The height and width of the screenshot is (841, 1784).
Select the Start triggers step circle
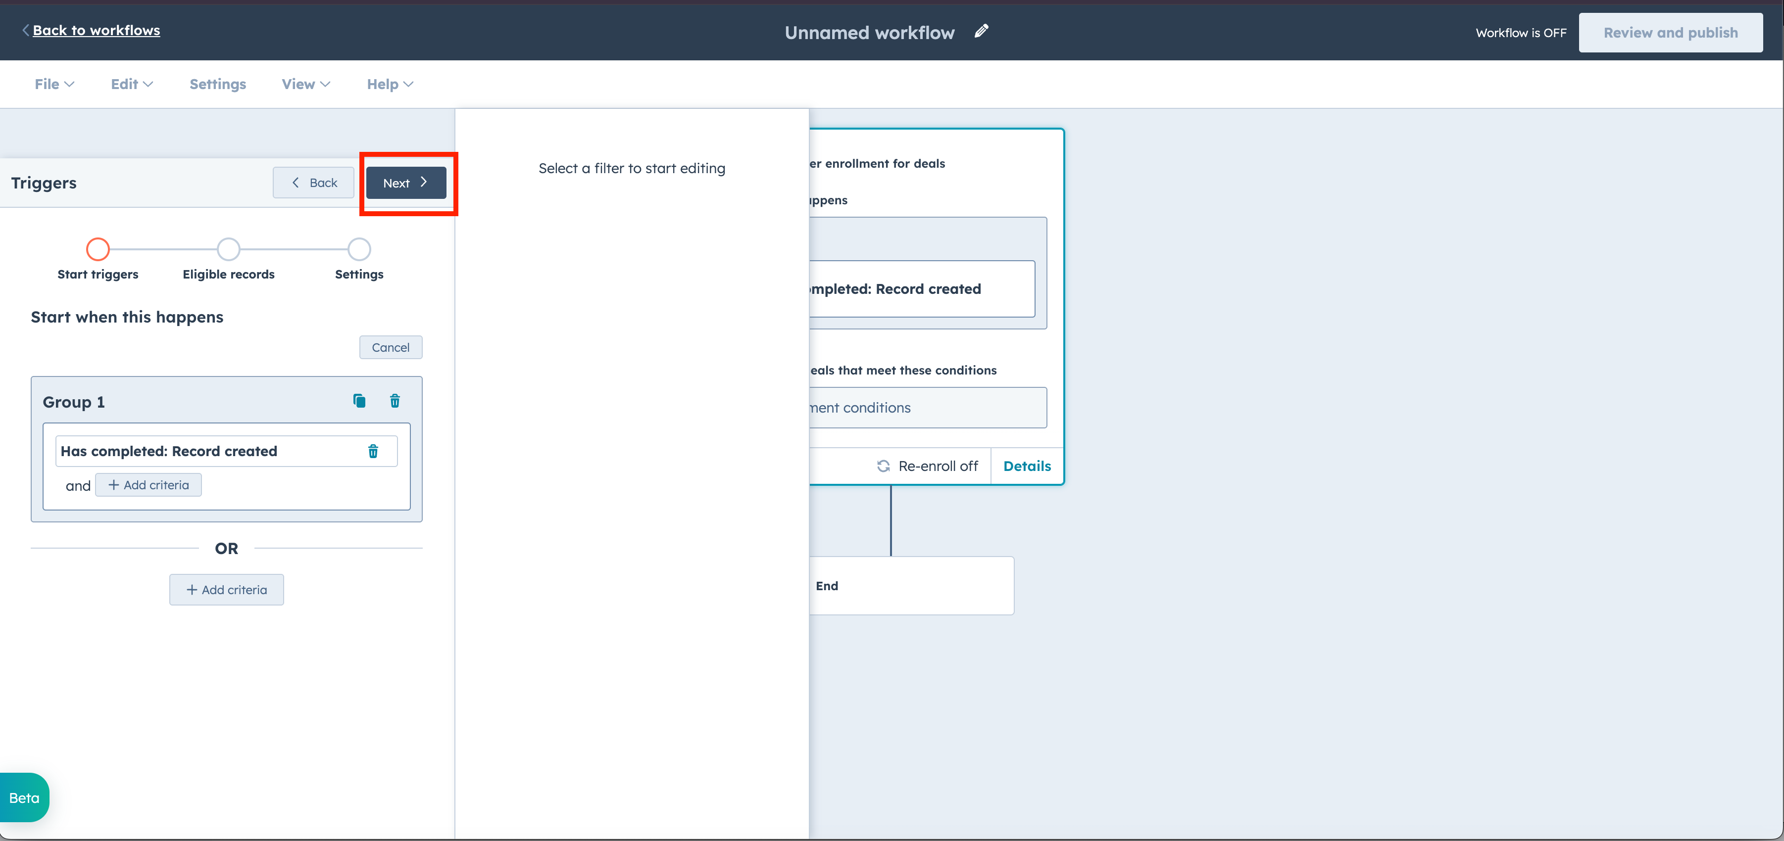[98, 249]
